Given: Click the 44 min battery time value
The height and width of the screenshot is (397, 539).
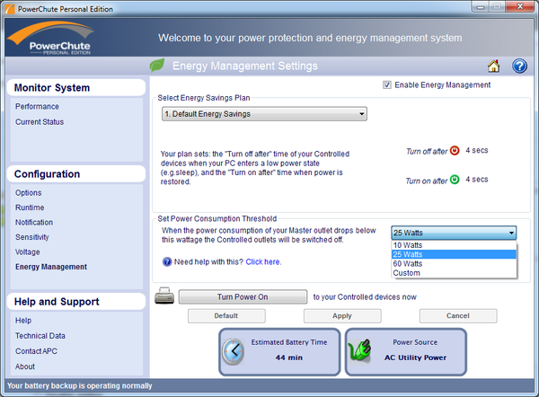Looking at the screenshot, I should (288, 357).
